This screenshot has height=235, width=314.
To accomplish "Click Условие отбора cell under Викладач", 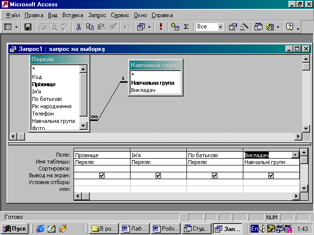I will point(271,182).
